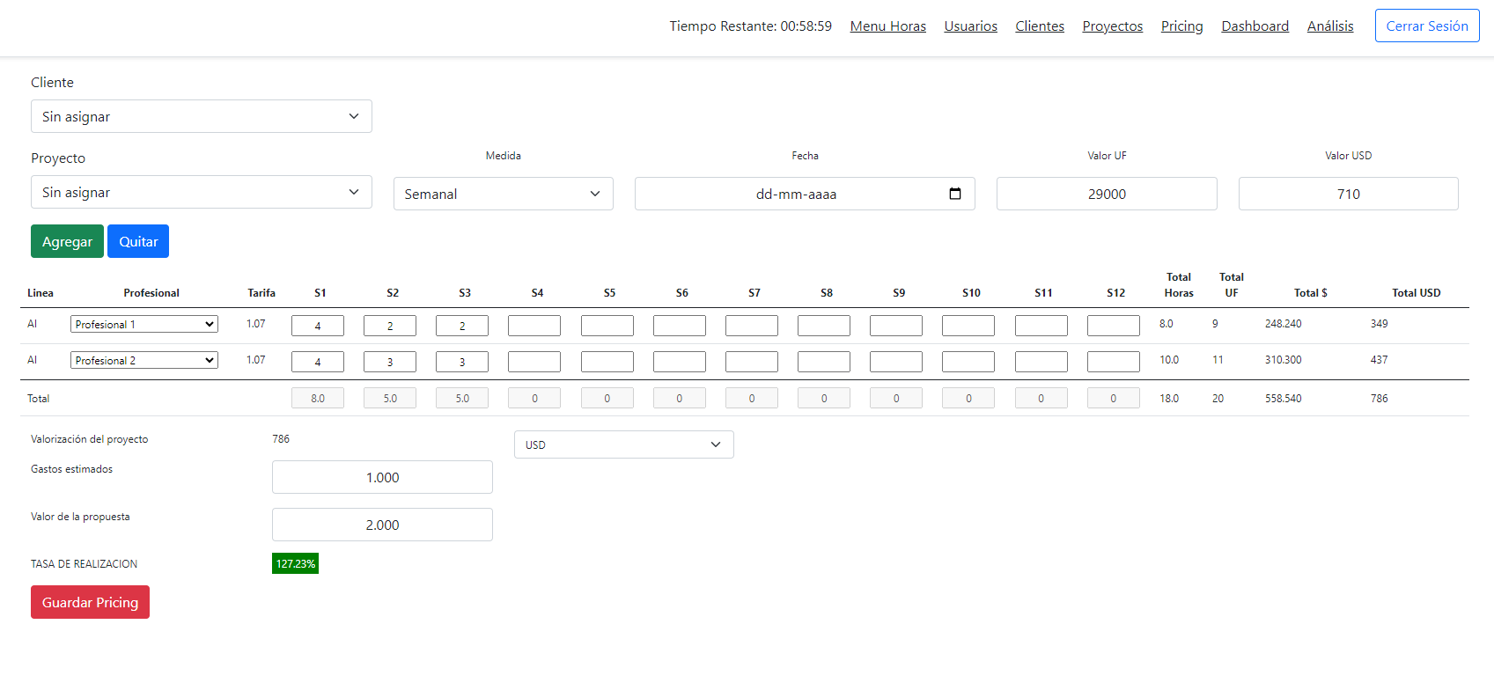
Task: Click the blue Quitar button
Action: pyautogui.click(x=138, y=241)
